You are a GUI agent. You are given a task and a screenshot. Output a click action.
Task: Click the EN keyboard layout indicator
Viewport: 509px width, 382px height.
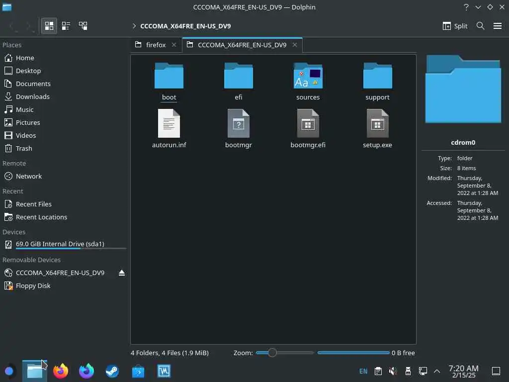363,371
